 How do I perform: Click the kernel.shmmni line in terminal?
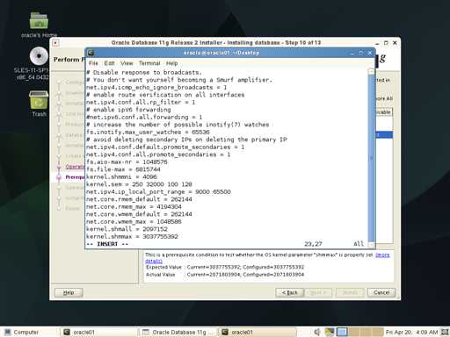121,176
